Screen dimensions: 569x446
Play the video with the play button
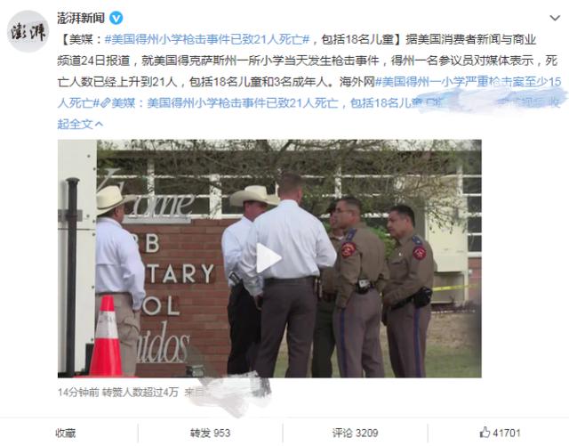[268, 258]
